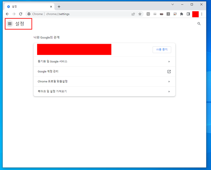
Task: Go back with the browser back arrow
Action: tap(7, 14)
